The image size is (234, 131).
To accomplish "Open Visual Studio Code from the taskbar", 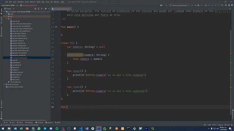I will tap(81, 128).
